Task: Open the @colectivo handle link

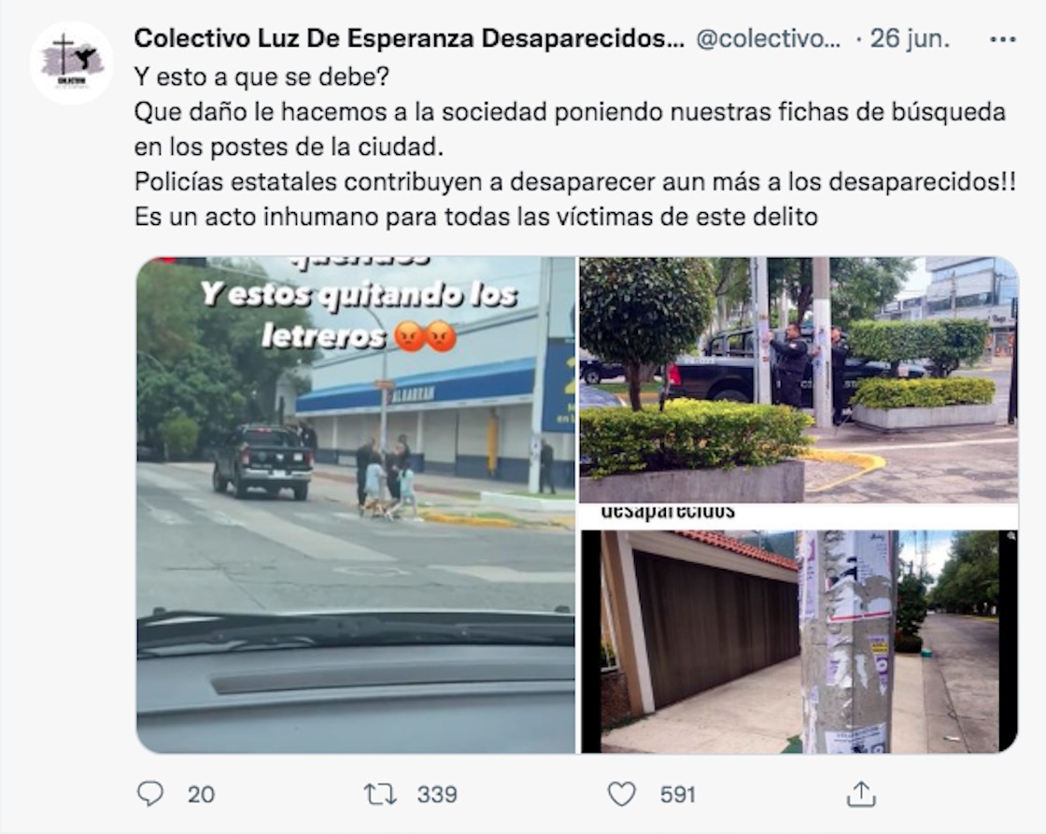Action: [x=768, y=39]
